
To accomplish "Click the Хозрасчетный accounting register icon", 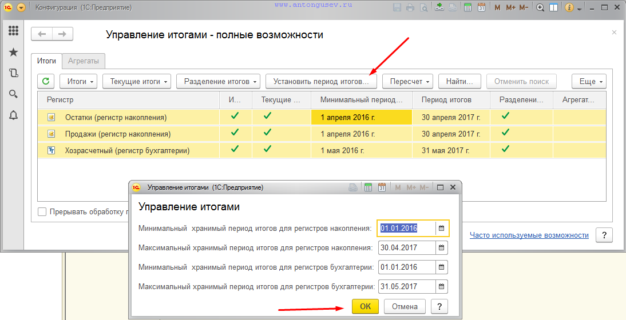I will click(x=51, y=150).
